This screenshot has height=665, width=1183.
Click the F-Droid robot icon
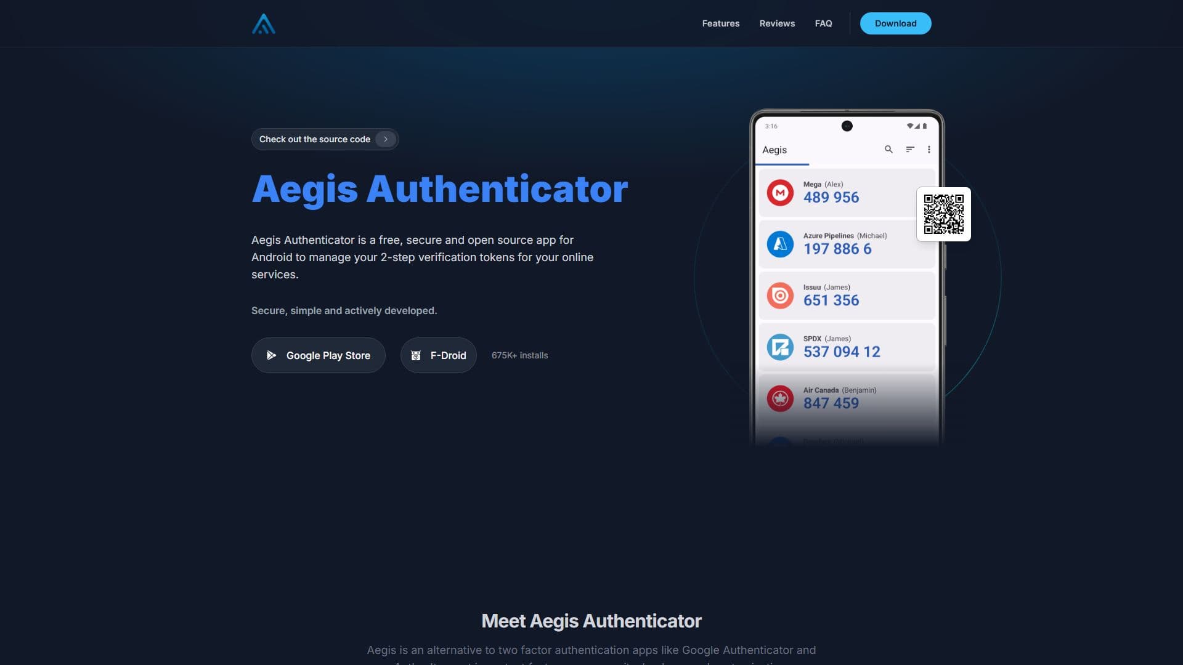click(416, 355)
